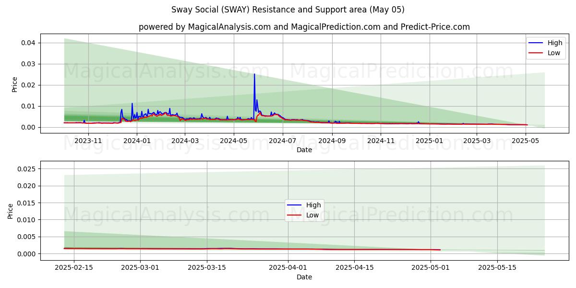Click the top chart x-axis label '2024-01'
The width and height of the screenshot is (576, 288).
(x=137, y=141)
